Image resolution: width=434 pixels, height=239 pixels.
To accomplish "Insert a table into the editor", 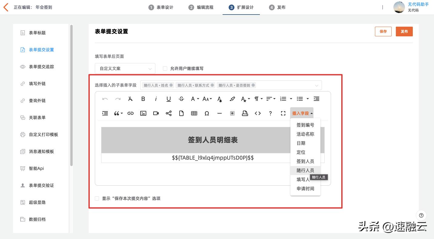I will point(194,113).
